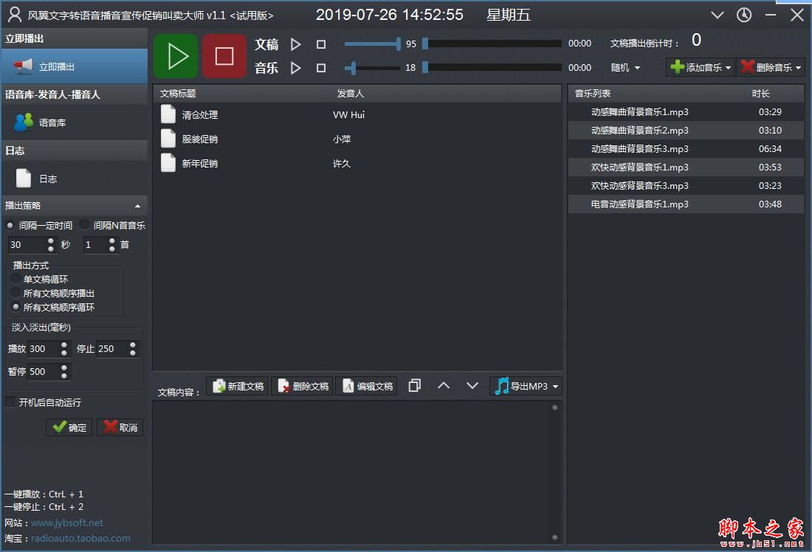812x552 pixels.
Task: Click the copy script icon
Action: pos(414,386)
